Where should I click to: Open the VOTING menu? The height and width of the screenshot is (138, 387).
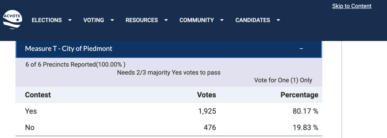point(94,20)
